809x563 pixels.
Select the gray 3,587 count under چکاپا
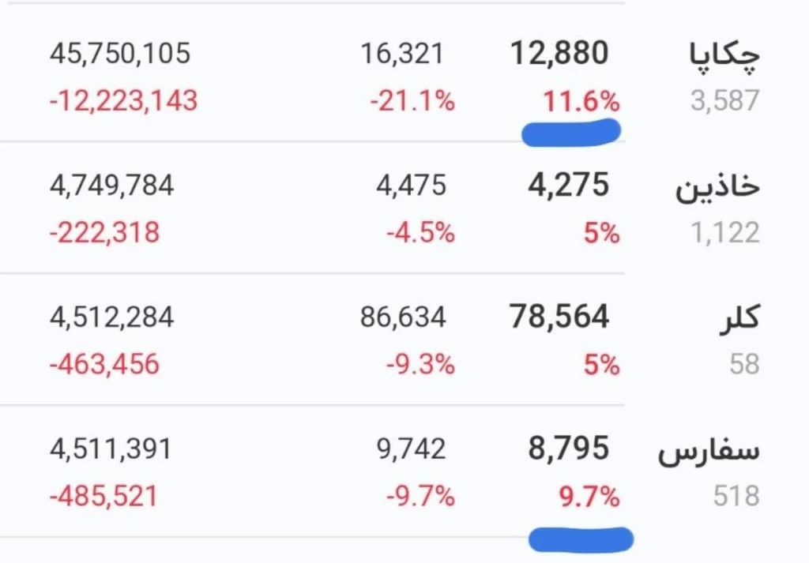click(x=725, y=100)
